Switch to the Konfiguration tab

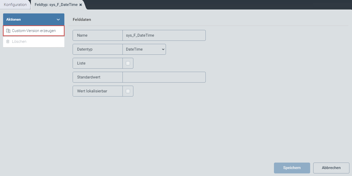point(15,5)
